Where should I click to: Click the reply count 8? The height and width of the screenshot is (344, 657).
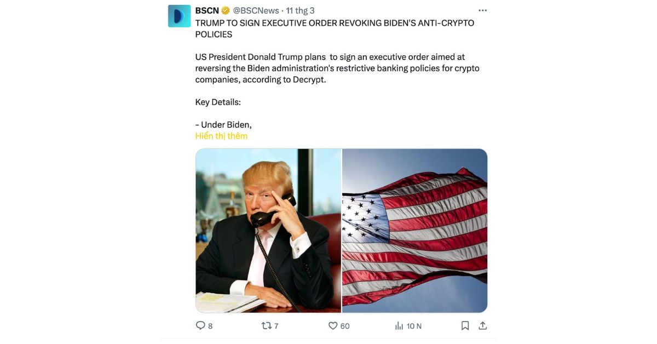210,326
